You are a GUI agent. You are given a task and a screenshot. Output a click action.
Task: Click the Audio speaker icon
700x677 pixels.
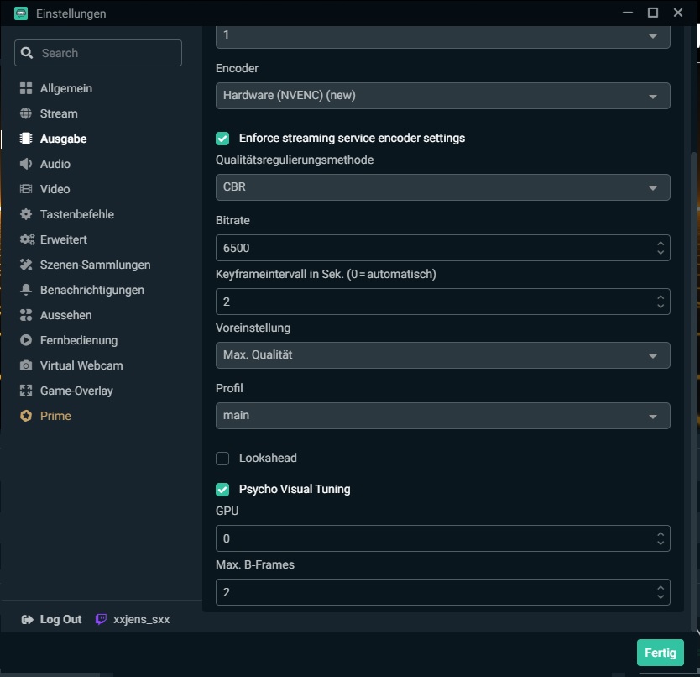(26, 164)
